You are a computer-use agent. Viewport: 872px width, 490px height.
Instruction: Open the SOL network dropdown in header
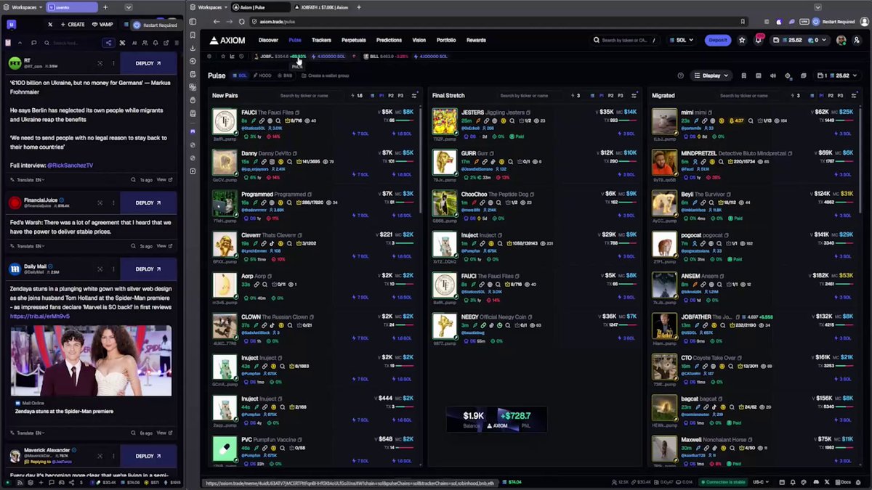coord(682,40)
